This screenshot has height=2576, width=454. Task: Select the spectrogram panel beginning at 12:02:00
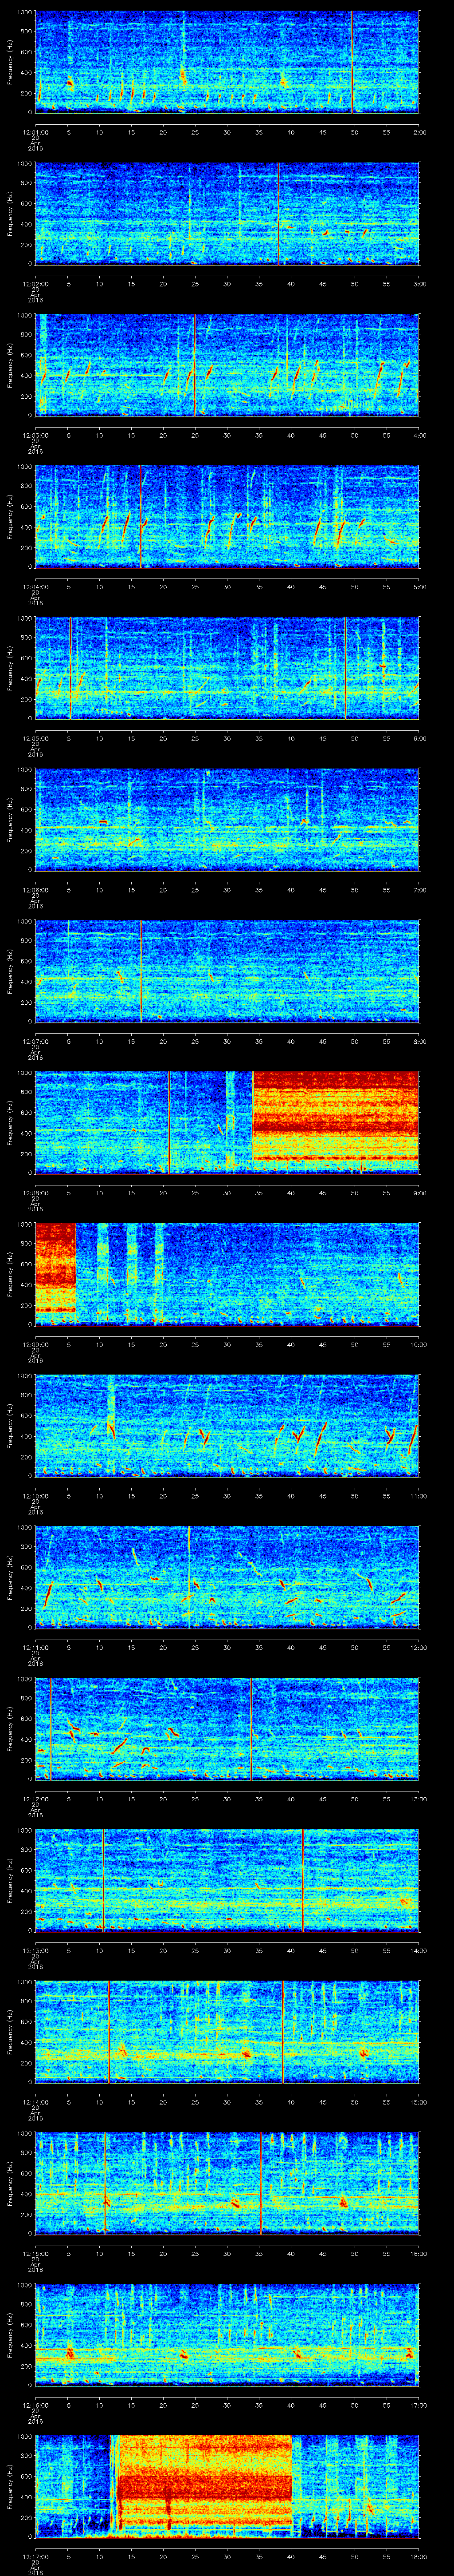pyautogui.click(x=227, y=213)
